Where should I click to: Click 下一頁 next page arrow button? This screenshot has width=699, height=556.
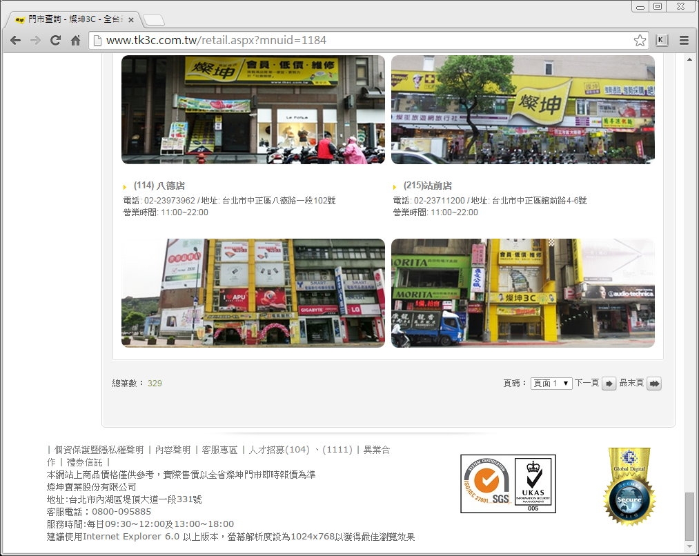[609, 383]
